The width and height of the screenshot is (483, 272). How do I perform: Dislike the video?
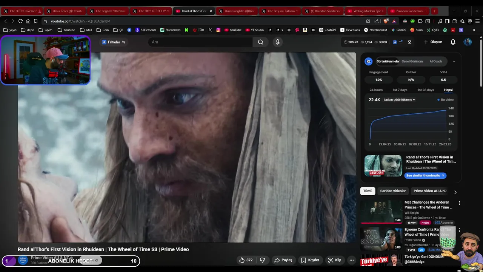tap(262, 260)
